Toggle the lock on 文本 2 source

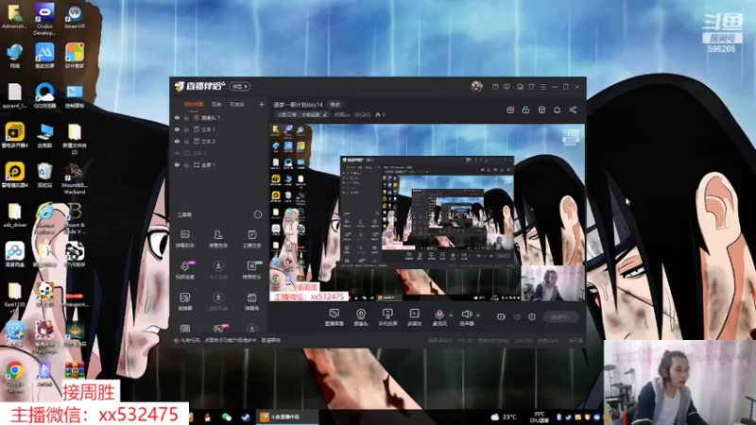pos(186,141)
